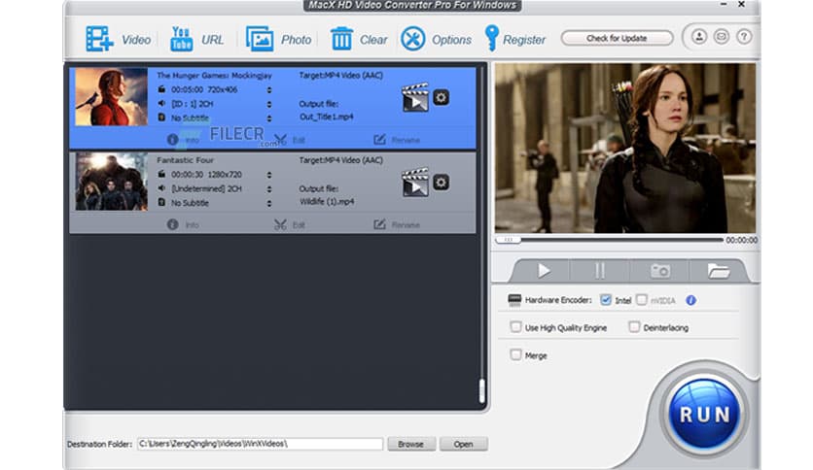This screenshot has width=813, height=470.
Task: Take a snapshot with camera icon
Action: click(660, 271)
